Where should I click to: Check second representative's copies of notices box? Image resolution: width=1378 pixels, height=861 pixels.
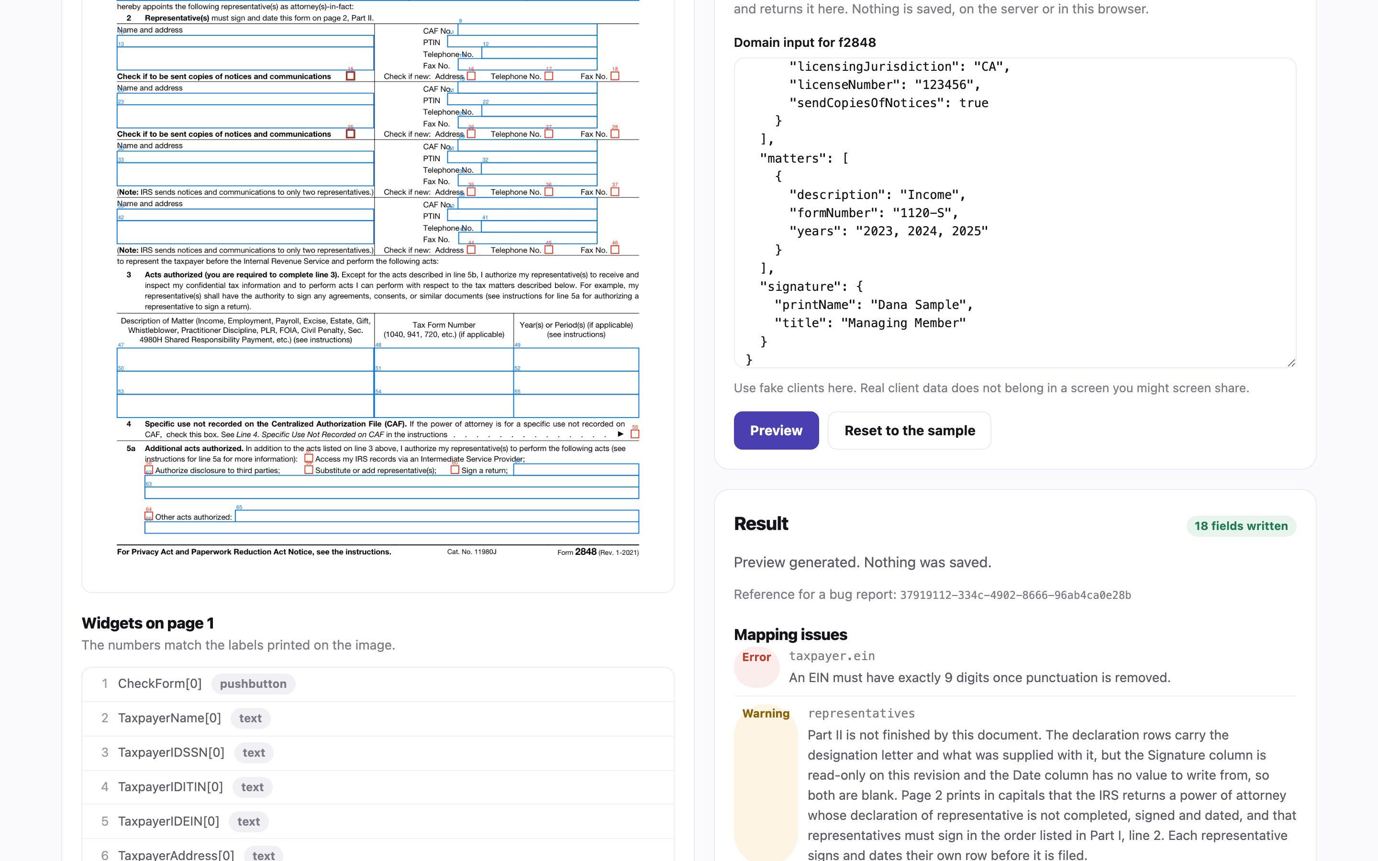click(351, 134)
